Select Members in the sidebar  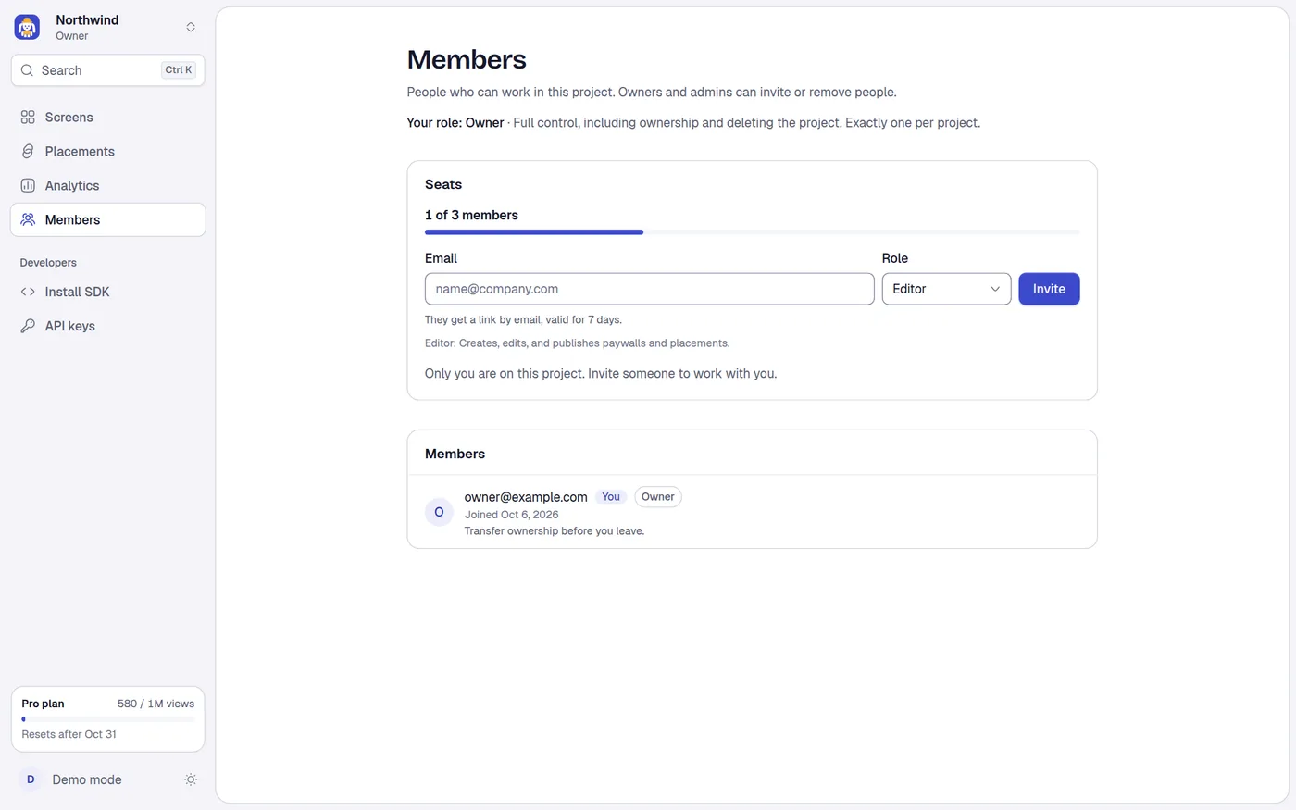pyautogui.click(x=107, y=220)
